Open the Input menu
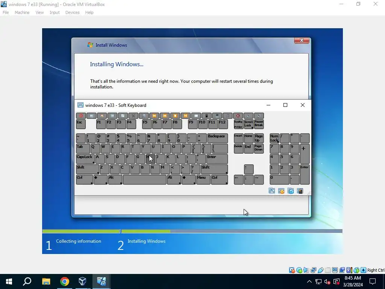The width and height of the screenshot is (385, 289). 55,12
